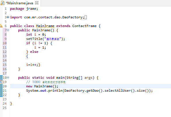Close the MainJrame.java editor tab
This screenshot has height=117, width=171.
[x=37, y=3]
